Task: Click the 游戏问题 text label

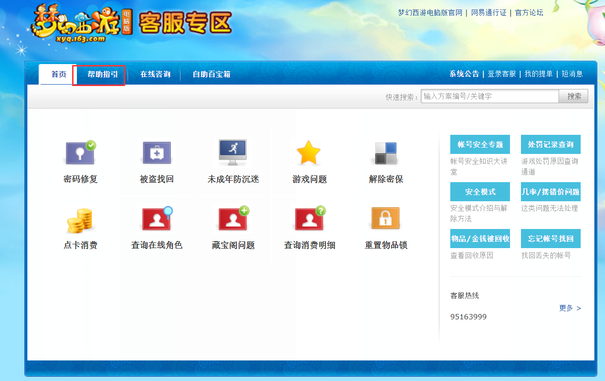Action: tap(309, 179)
